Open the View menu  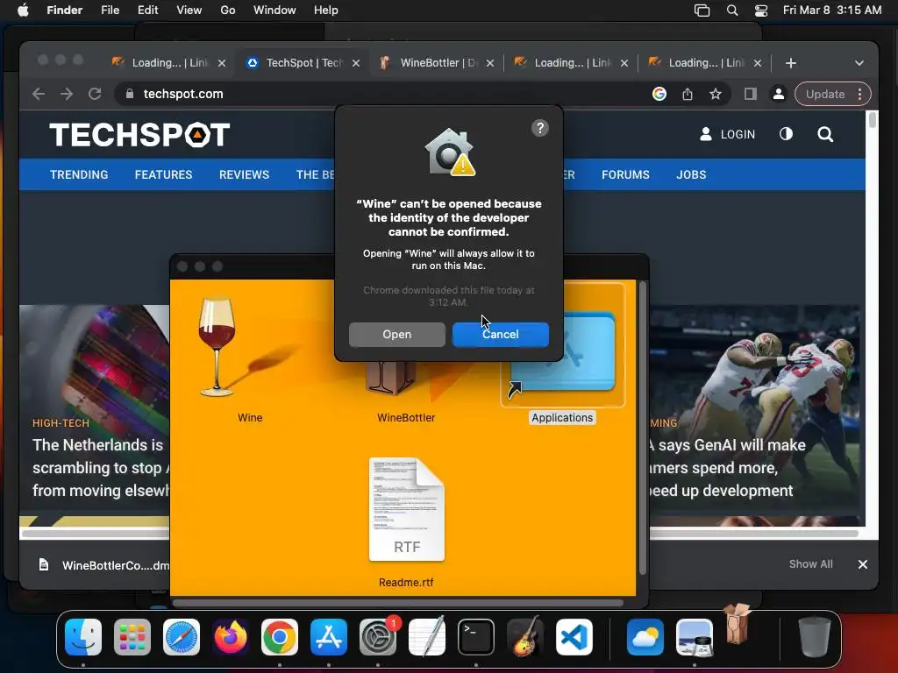click(x=189, y=11)
